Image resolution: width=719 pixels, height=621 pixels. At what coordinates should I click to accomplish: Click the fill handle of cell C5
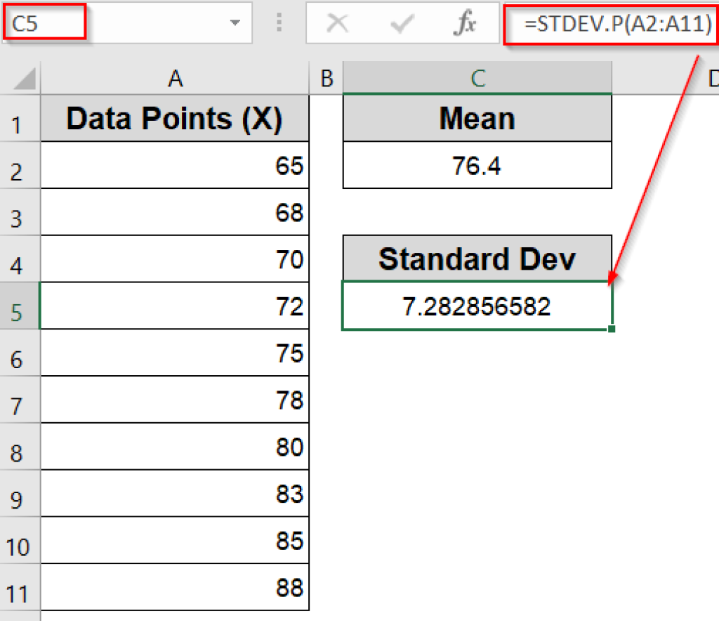(612, 328)
